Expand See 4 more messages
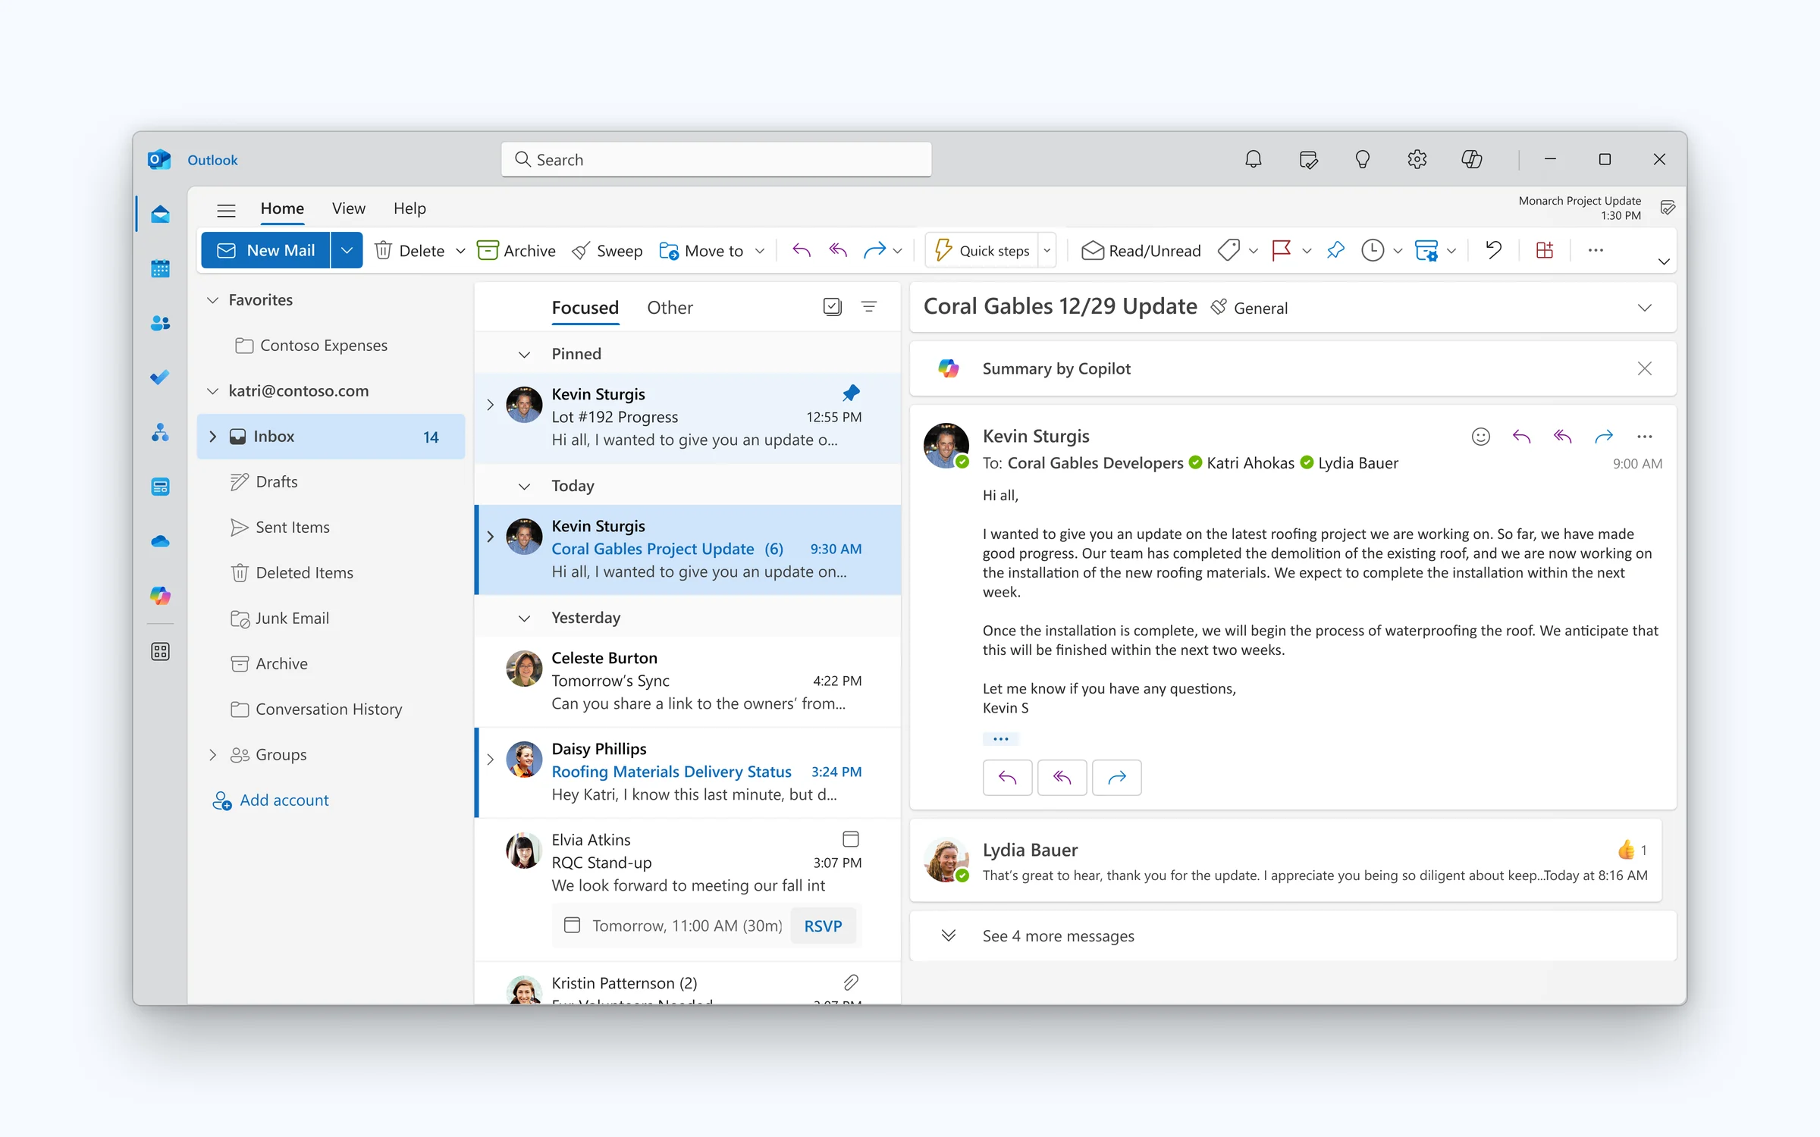The height and width of the screenshot is (1137, 1820). click(1292, 936)
